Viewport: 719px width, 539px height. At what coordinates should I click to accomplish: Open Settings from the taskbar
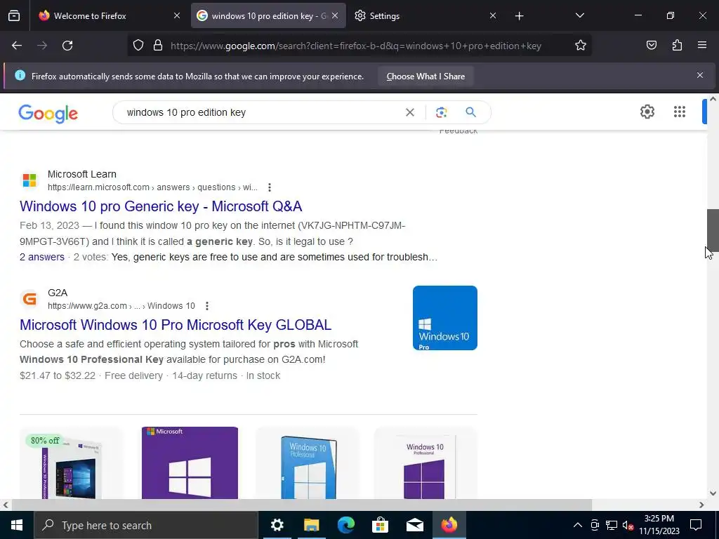pyautogui.click(x=277, y=525)
